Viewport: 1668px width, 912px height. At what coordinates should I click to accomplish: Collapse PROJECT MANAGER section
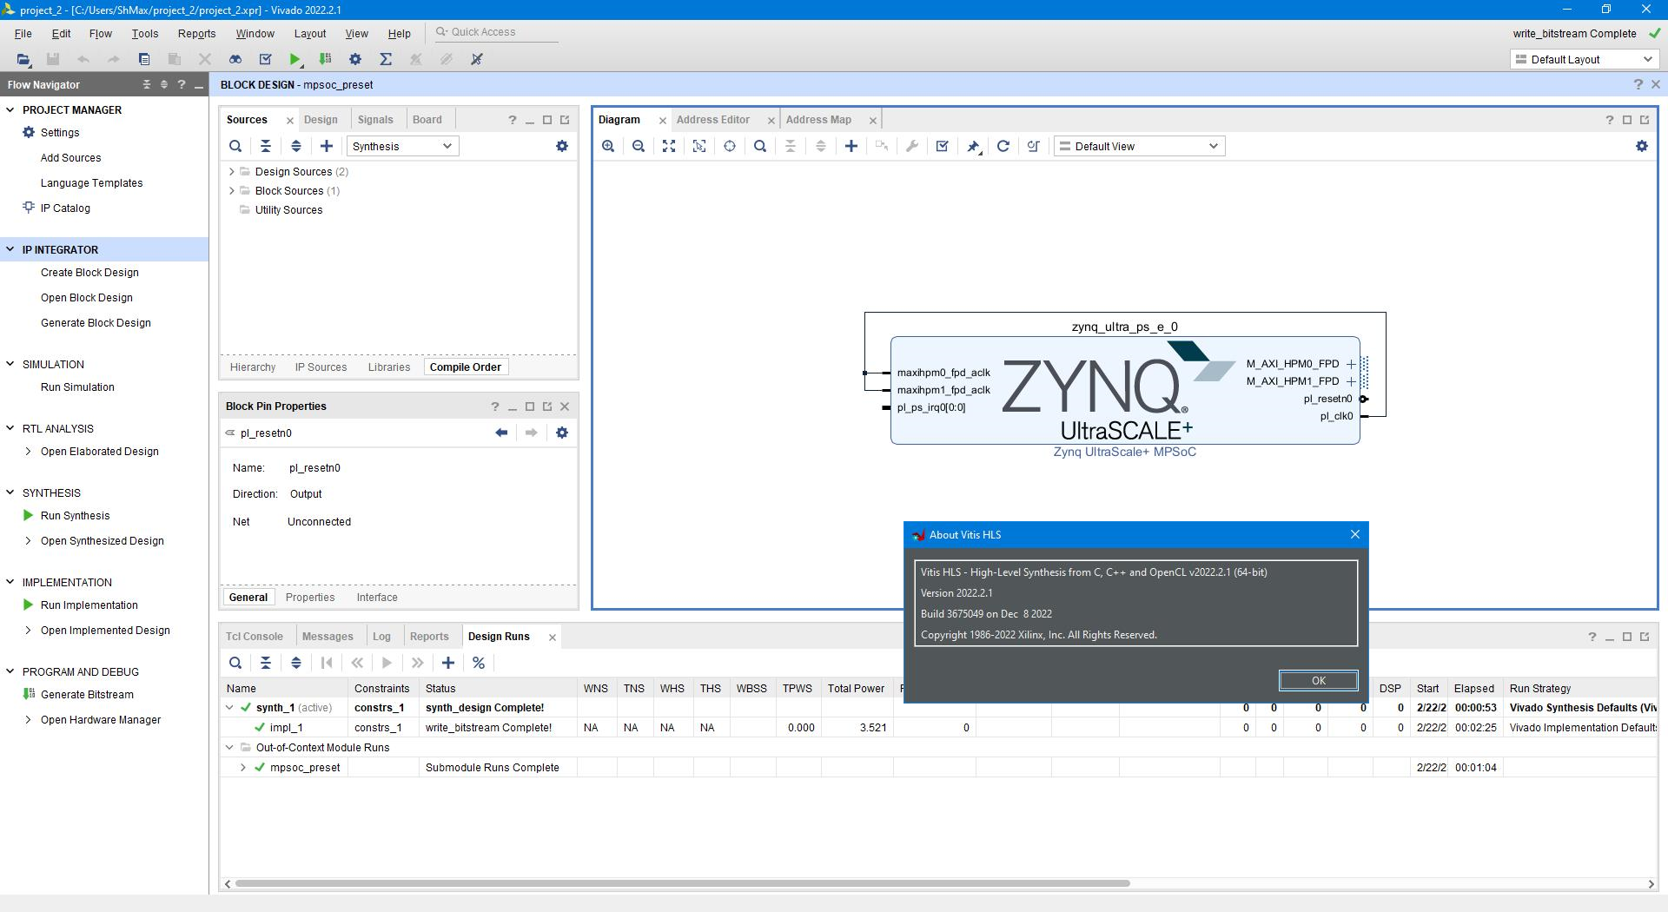click(x=10, y=110)
